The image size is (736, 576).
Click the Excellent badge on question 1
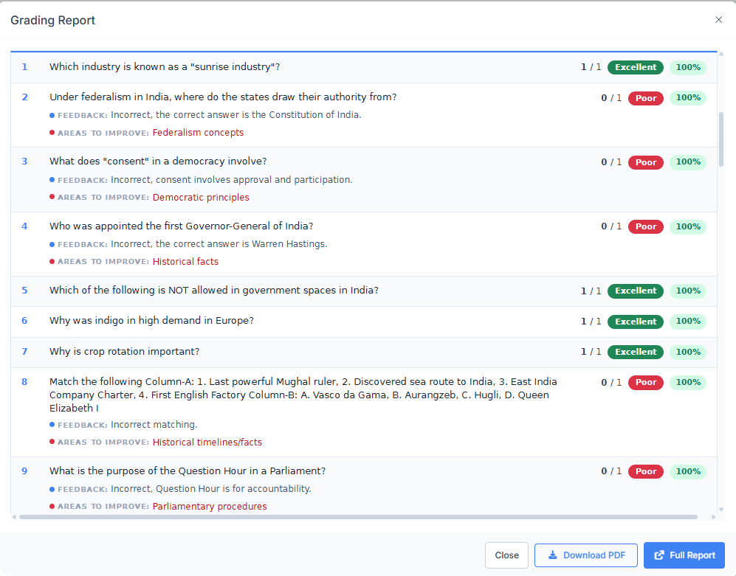636,68
